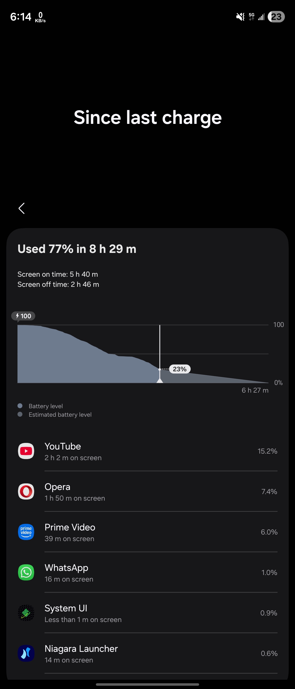The width and height of the screenshot is (295, 689).
Task: Tap the white triangle slider handle on graph
Action: 160,380
